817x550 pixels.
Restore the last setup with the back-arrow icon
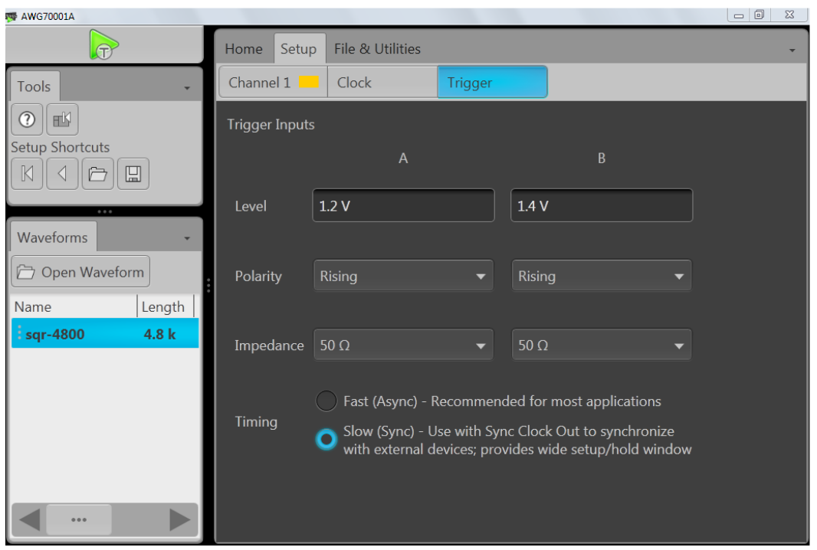[x=62, y=173]
